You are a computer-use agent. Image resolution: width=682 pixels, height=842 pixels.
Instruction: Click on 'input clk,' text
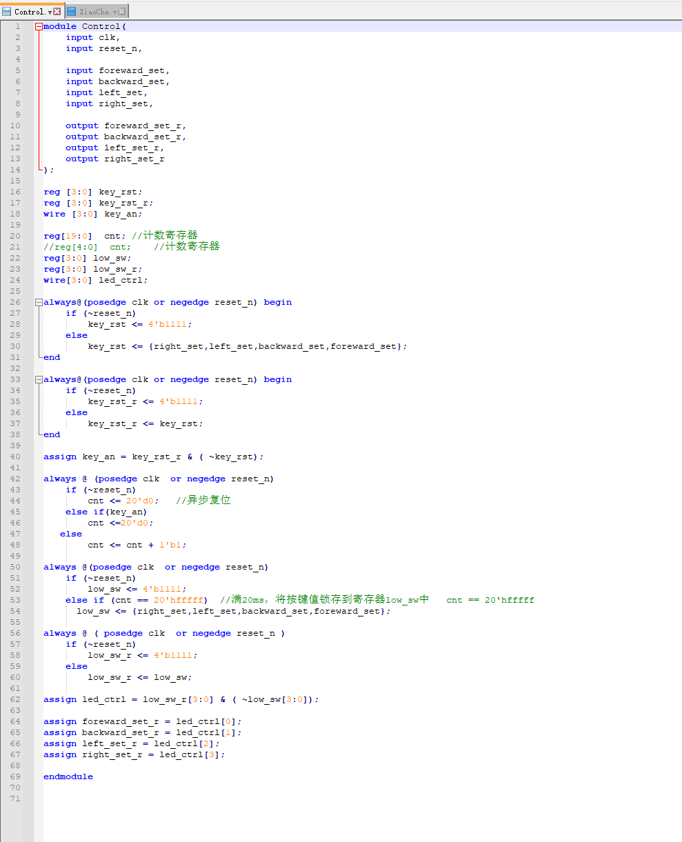93,37
